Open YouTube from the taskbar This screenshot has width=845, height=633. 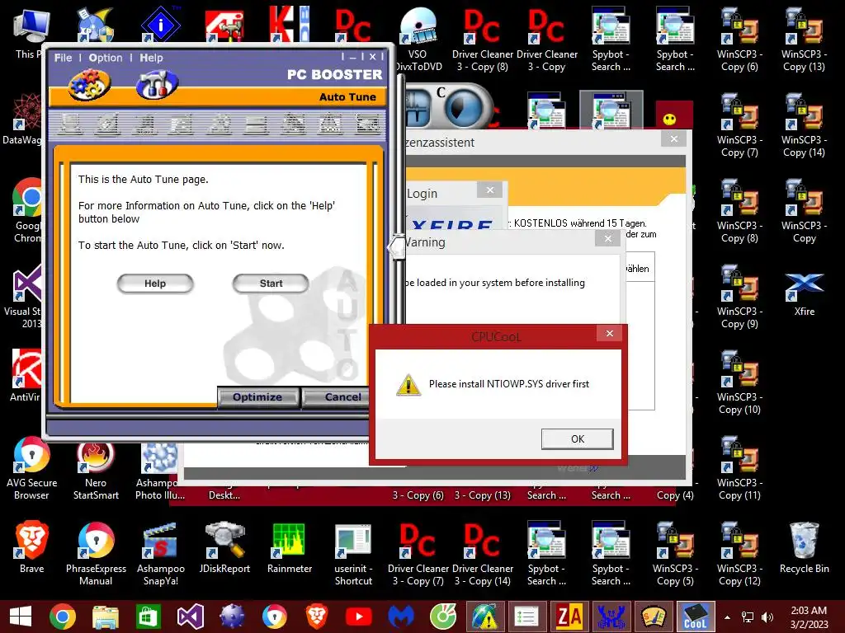point(359,617)
